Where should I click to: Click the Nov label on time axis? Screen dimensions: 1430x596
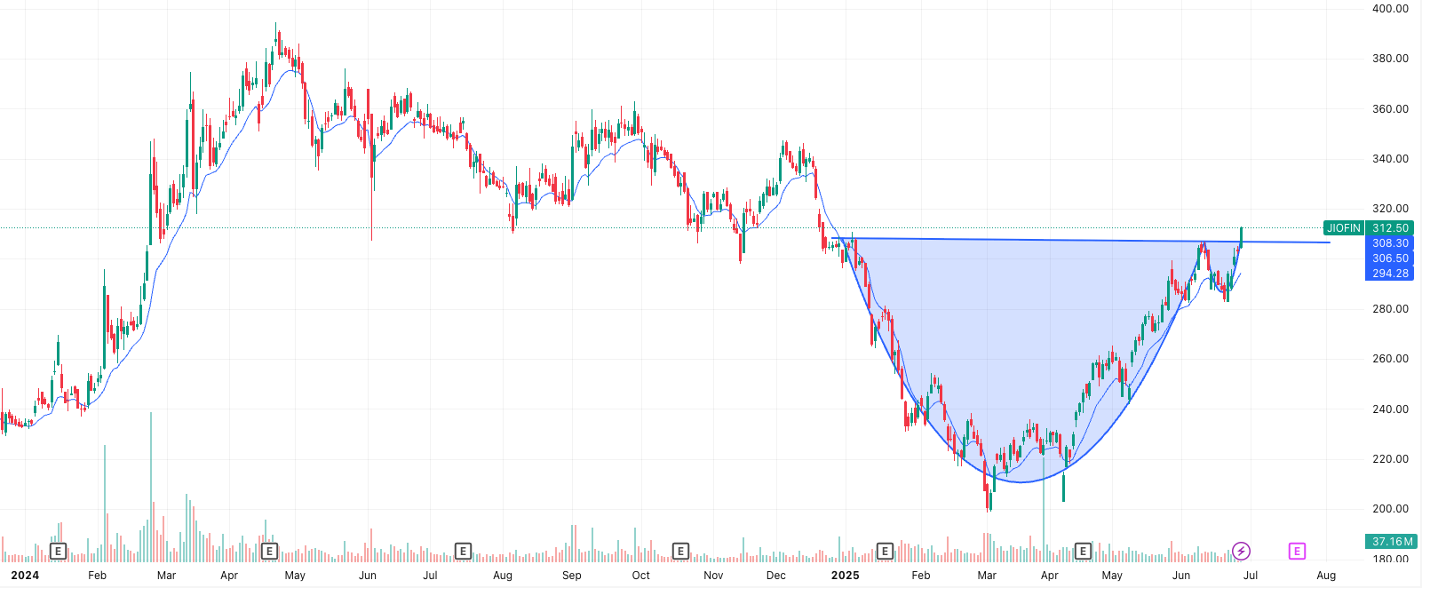click(x=713, y=576)
